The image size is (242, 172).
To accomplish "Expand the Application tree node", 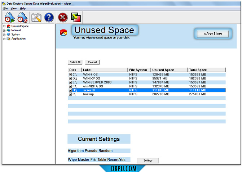I will click(x=4, y=39).
